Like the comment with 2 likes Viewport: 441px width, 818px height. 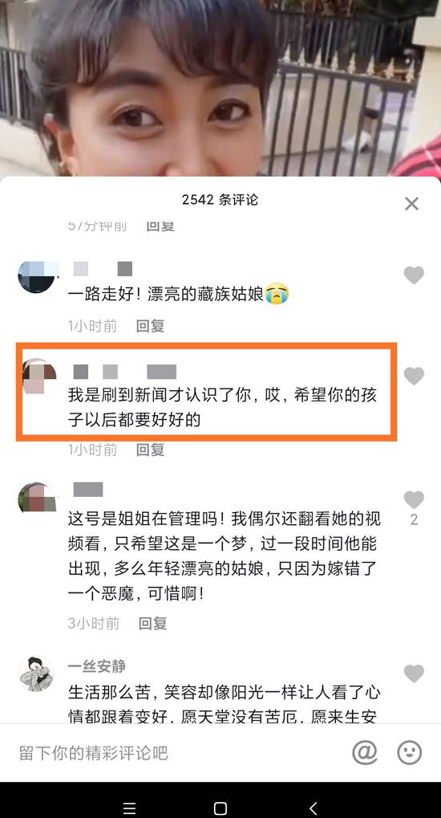point(414,500)
